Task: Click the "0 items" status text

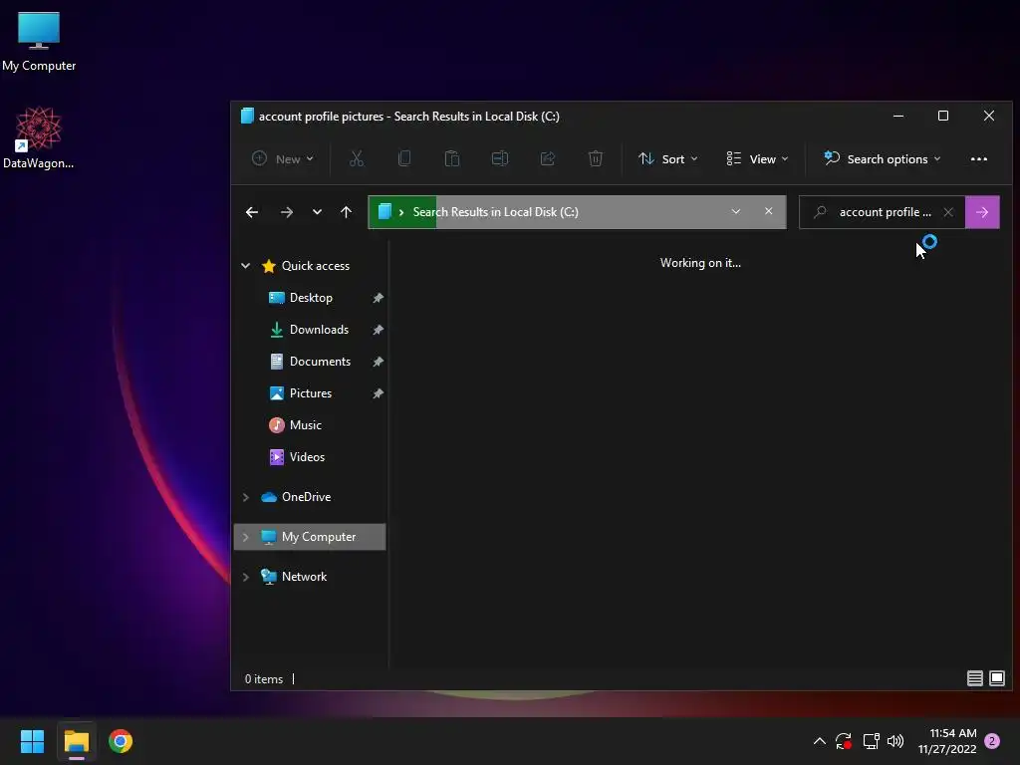Action: coord(263,679)
